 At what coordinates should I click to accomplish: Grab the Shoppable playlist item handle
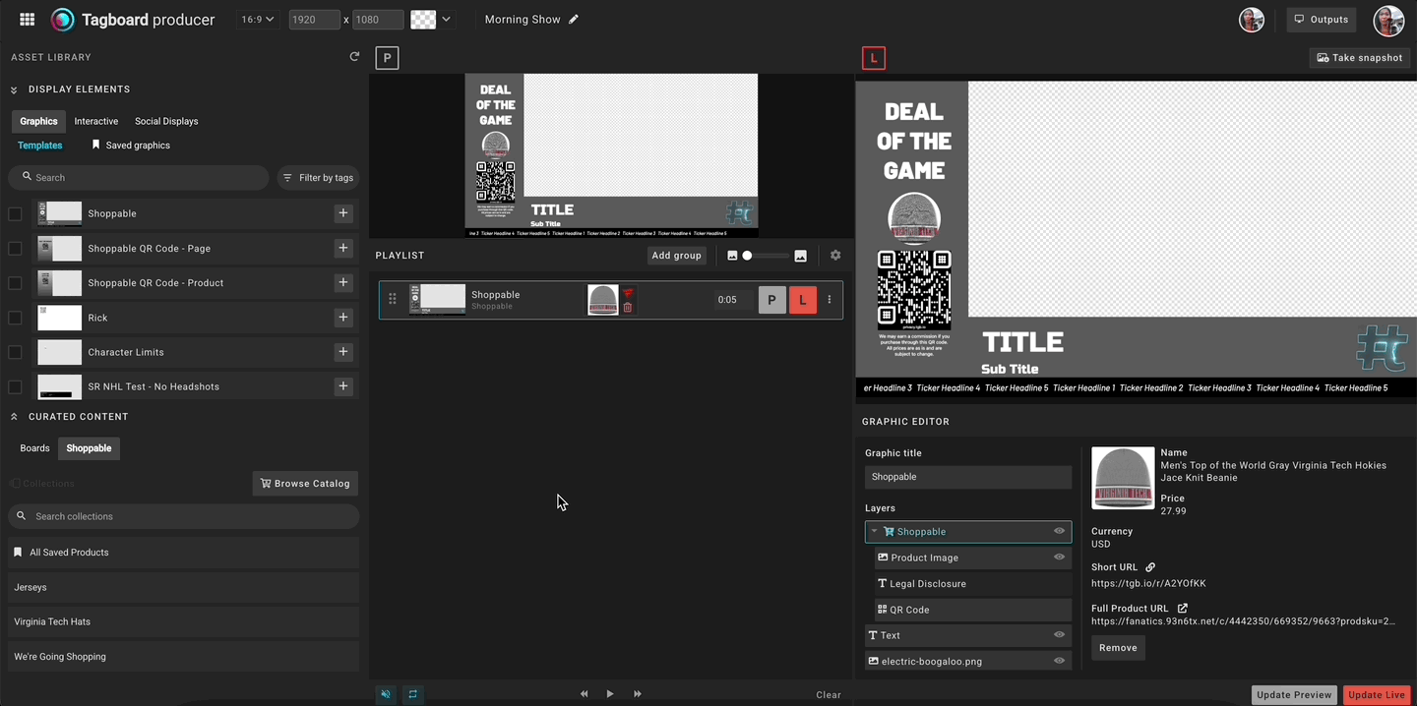click(393, 300)
